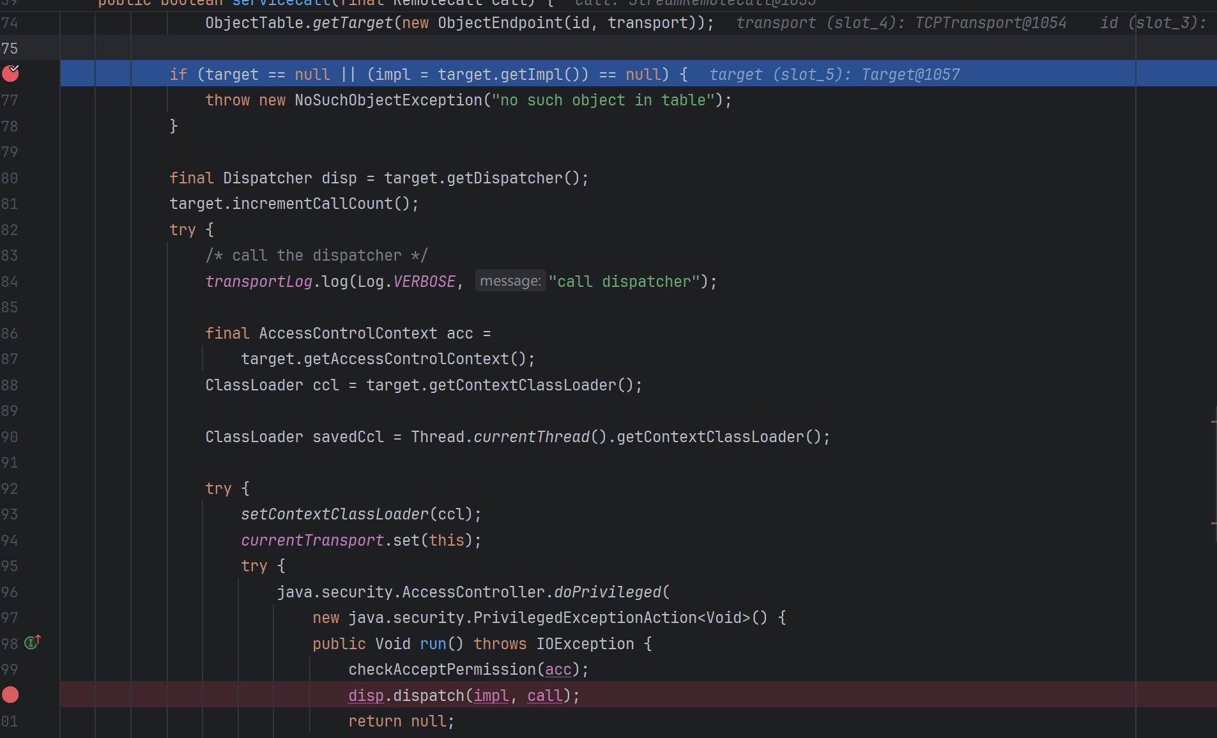This screenshot has height=738, width=1217.
Task: Click line number 84 in the gutter
Action: coord(10,282)
